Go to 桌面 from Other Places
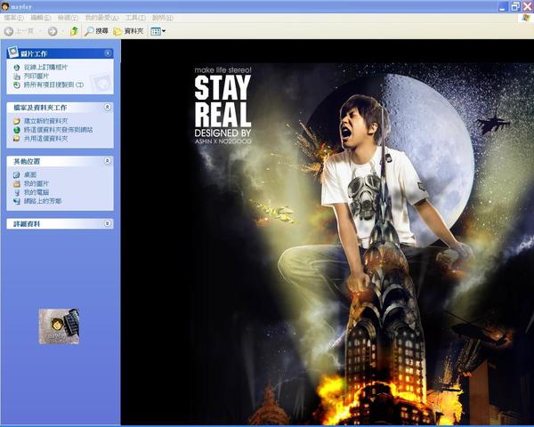534x427 pixels. point(30,174)
